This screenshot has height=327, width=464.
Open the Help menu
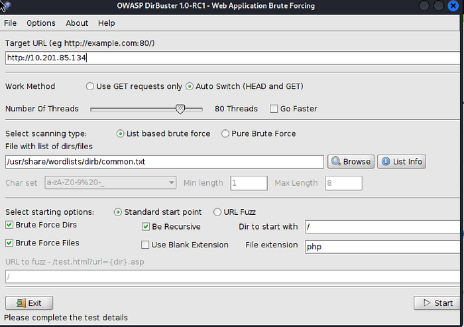click(x=107, y=23)
